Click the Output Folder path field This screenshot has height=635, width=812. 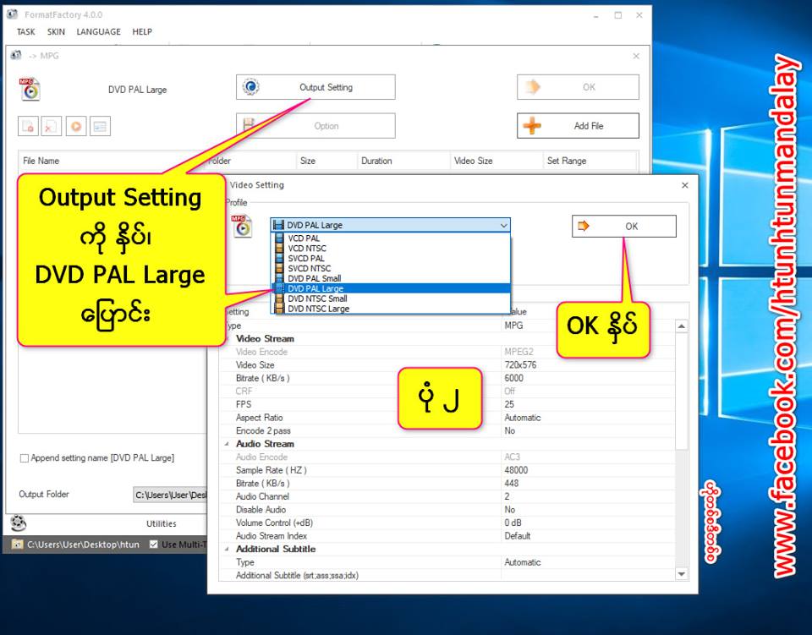pyautogui.click(x=170, y=495)
